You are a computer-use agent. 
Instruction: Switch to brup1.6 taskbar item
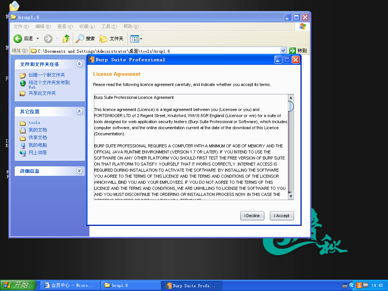131,286
